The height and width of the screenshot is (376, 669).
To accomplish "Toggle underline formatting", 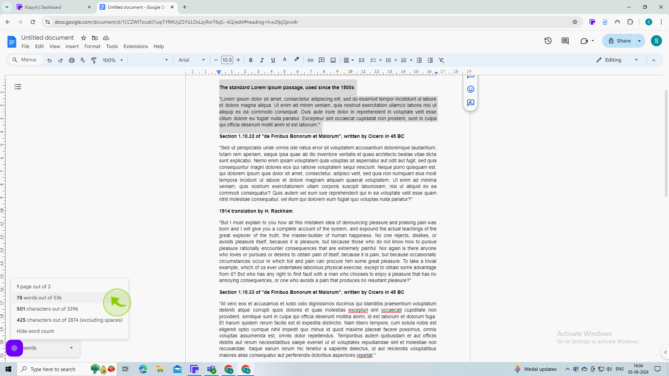I will click(x=273, y=60).
